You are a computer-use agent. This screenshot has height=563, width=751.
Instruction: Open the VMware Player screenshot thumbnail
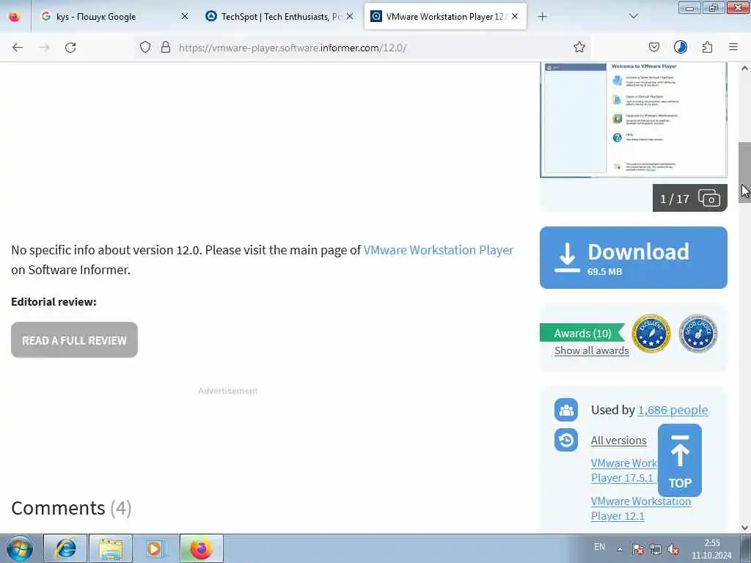click(633, 119)
